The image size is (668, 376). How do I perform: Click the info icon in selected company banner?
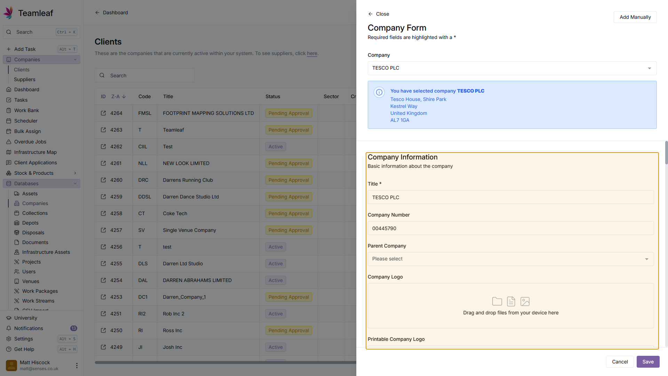[x=379, y=92]
